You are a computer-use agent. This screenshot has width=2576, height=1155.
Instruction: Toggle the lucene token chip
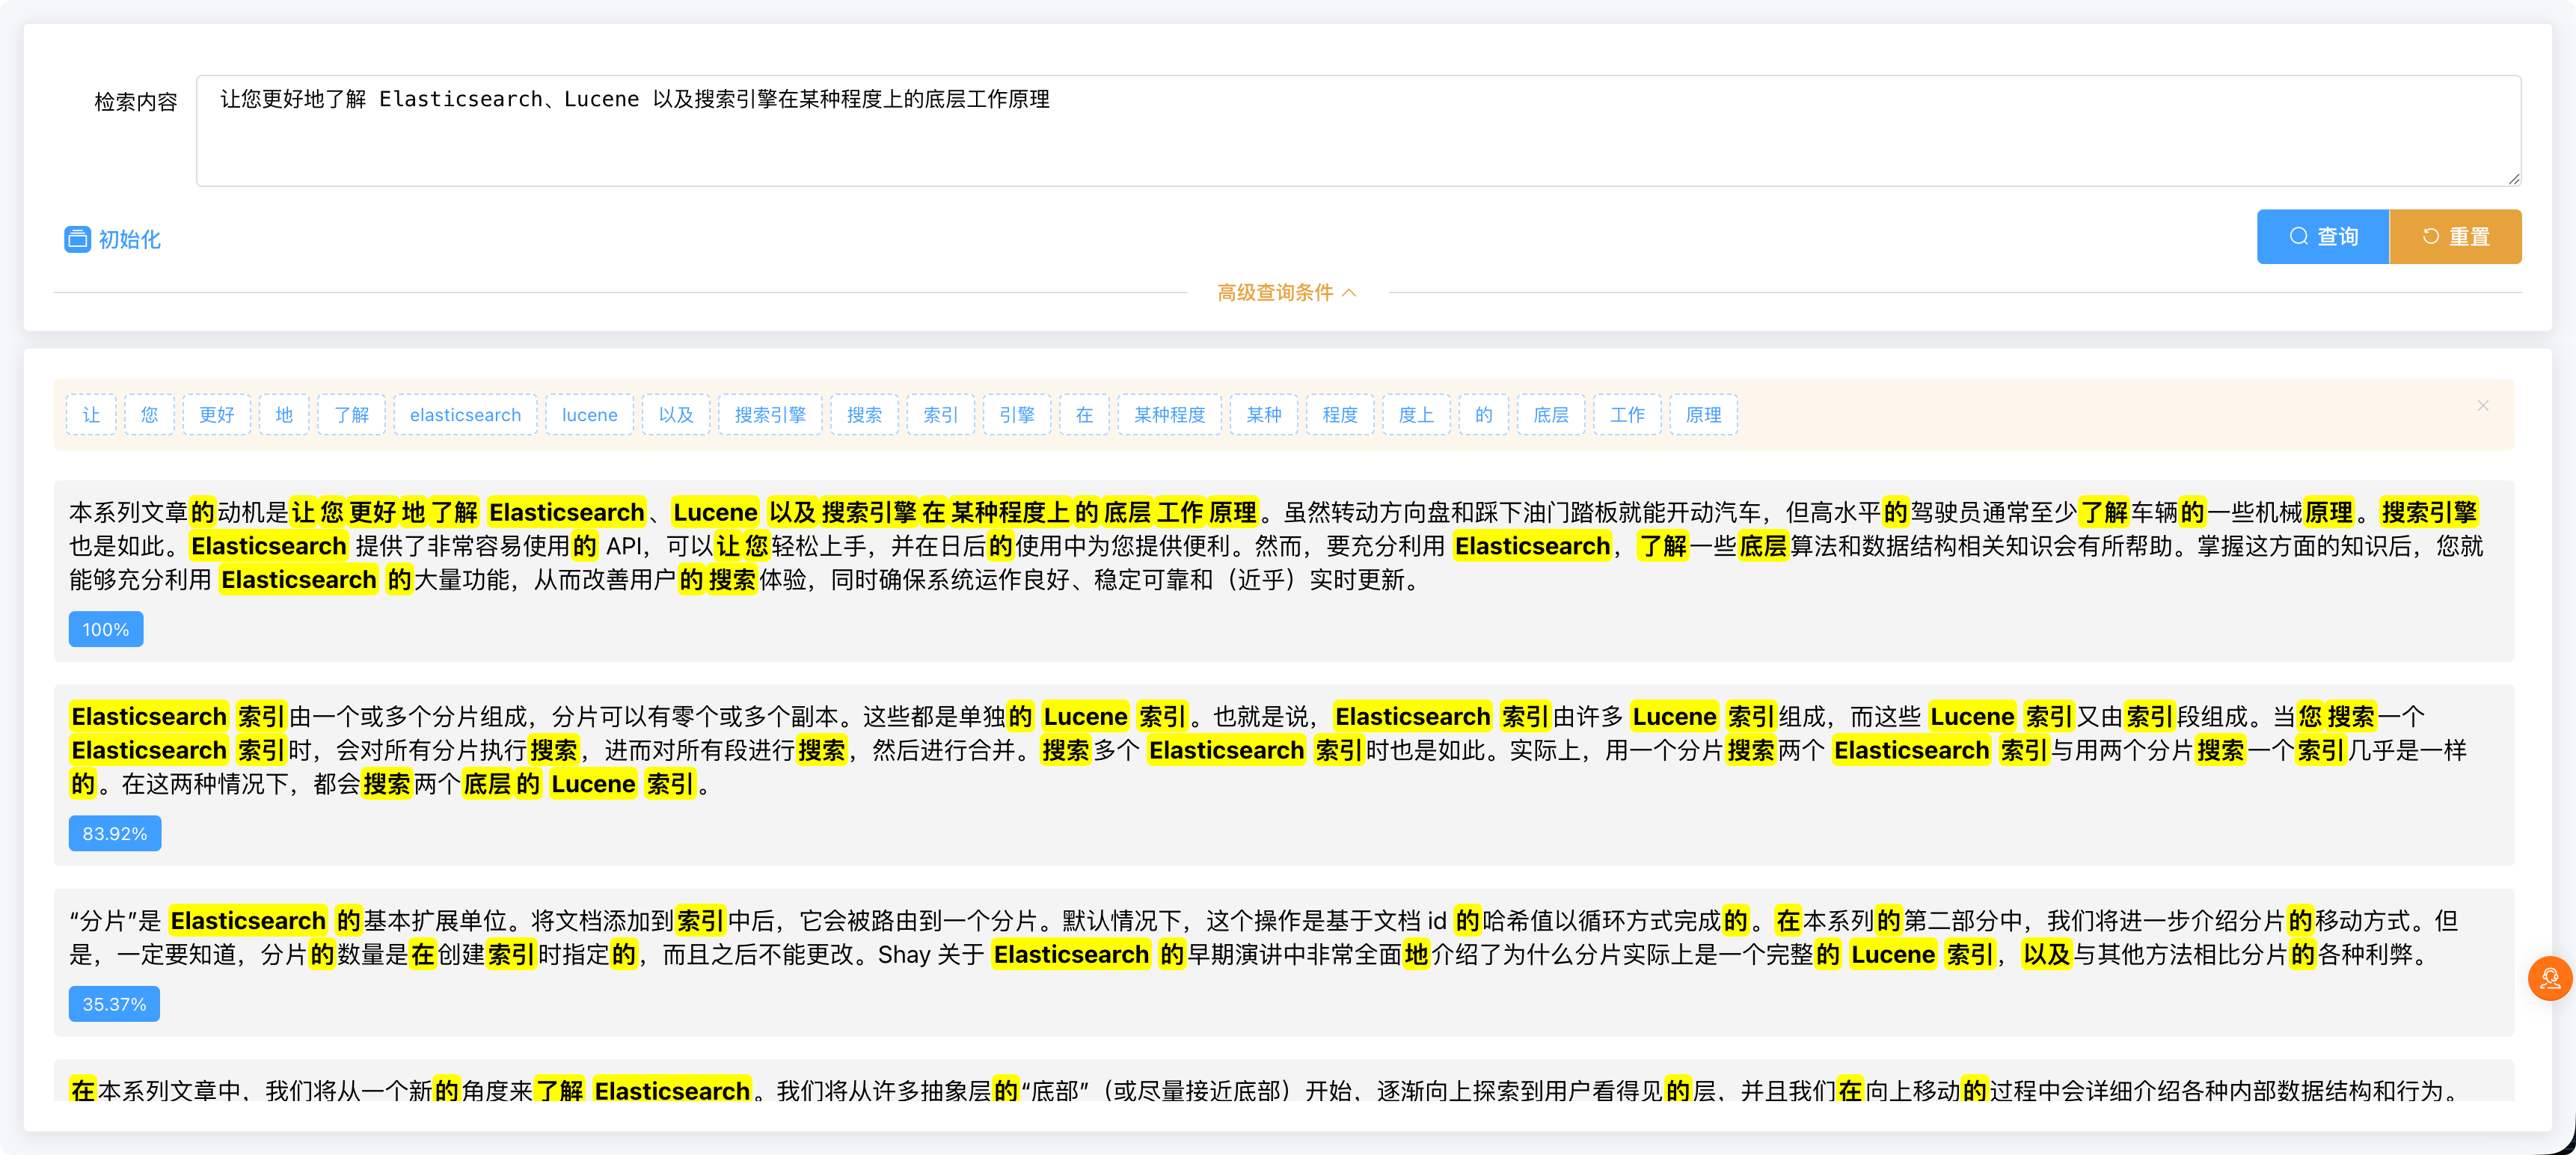coord(589,414)
